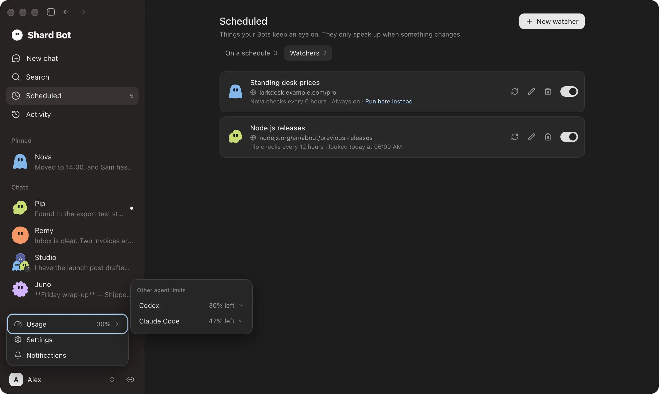Open the Pip chat
The image size is (659, 394).
tap(72, 208)
